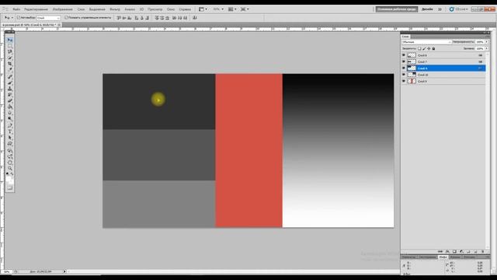
Task: Expand more workspaces chevron
Action: (x=440, y=9)
